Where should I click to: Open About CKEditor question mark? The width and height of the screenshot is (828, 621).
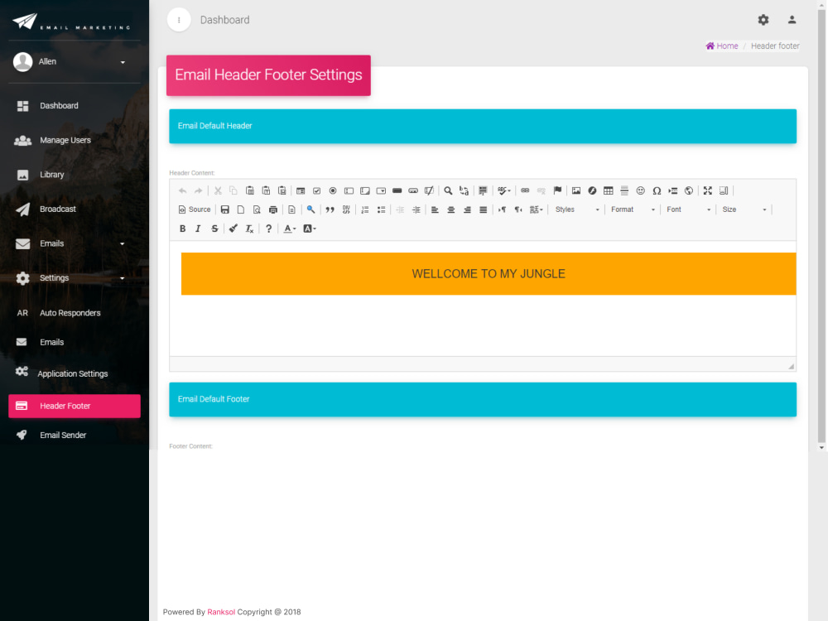[269, 229]
